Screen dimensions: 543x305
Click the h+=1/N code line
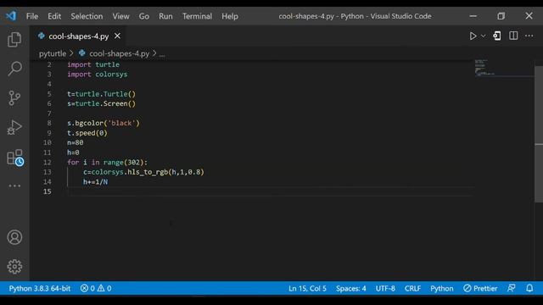[95, 182]
